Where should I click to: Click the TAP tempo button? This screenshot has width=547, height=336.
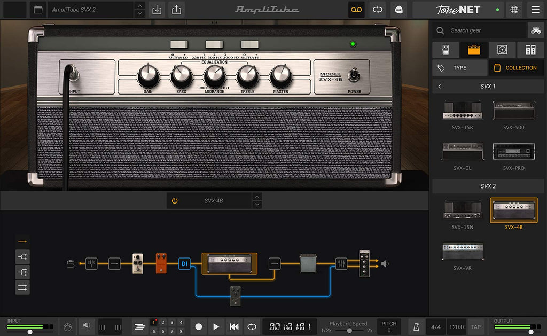(476, 327)
